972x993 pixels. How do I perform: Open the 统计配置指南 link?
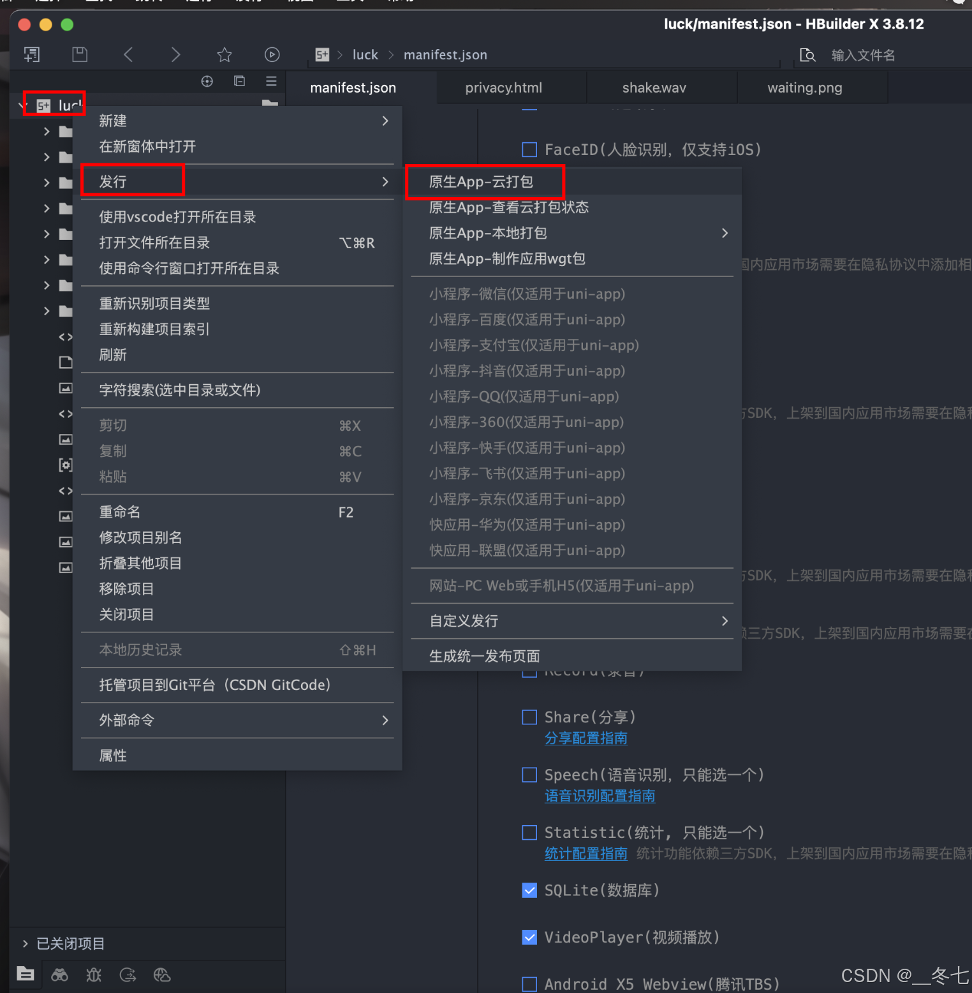point(586,853)
